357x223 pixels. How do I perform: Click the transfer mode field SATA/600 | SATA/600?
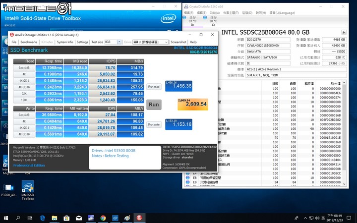268,57
